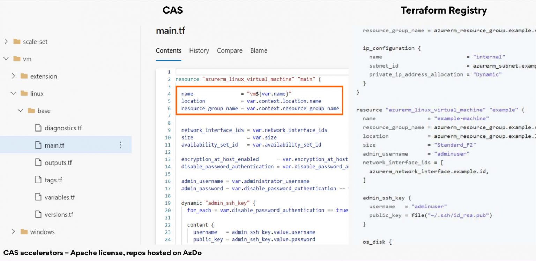Image resolution: width=536 pixels, height=261 pixels.
Task: Switch to the History tab
Action: pyautogui.click(x=199, y=50)
